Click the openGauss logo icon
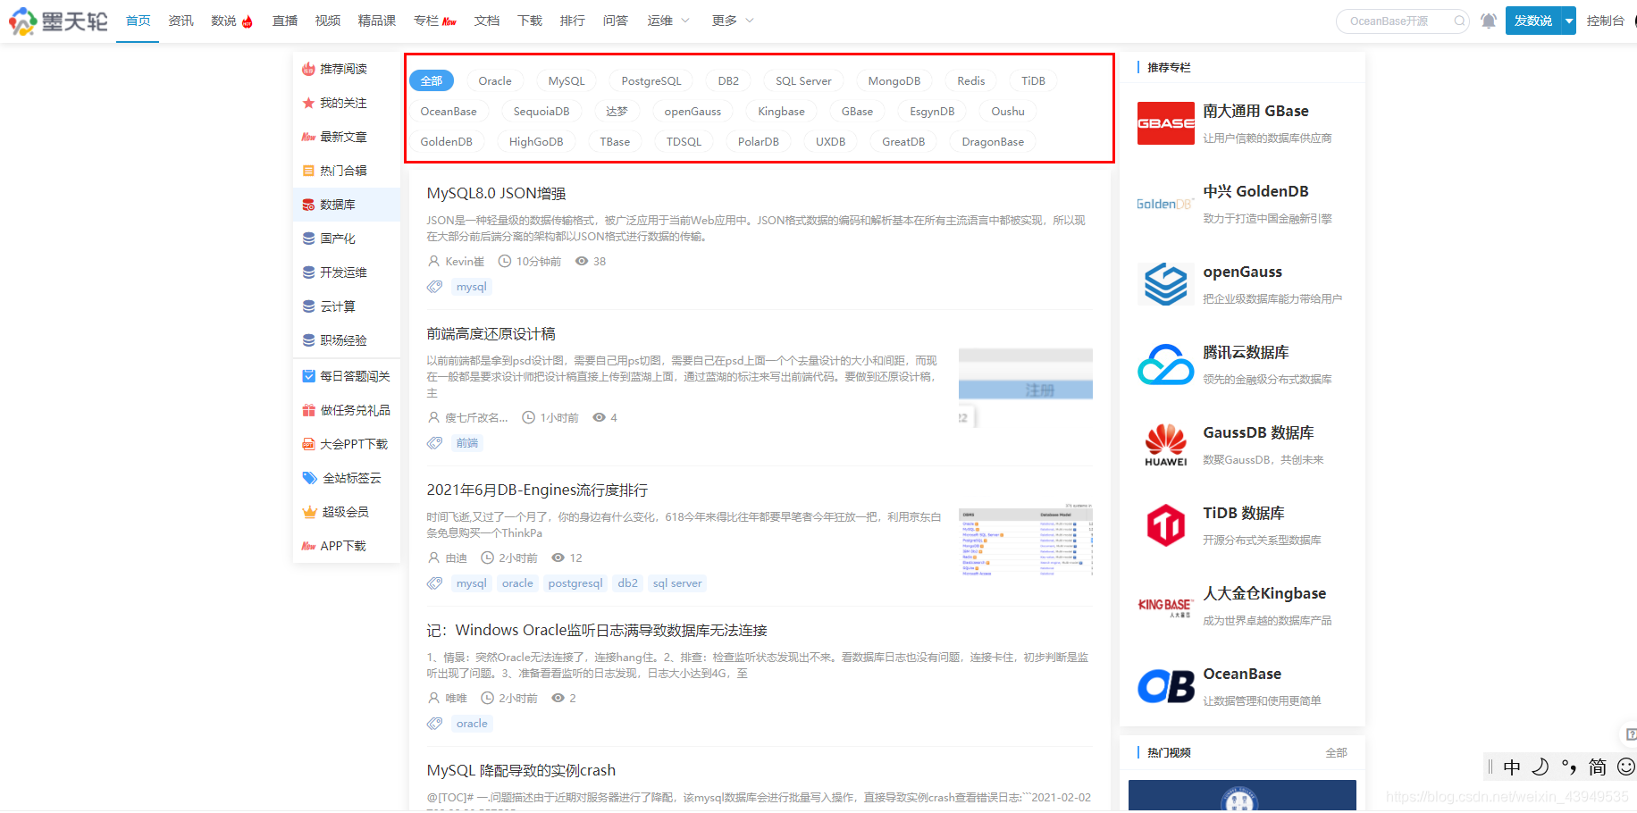 1165,284
